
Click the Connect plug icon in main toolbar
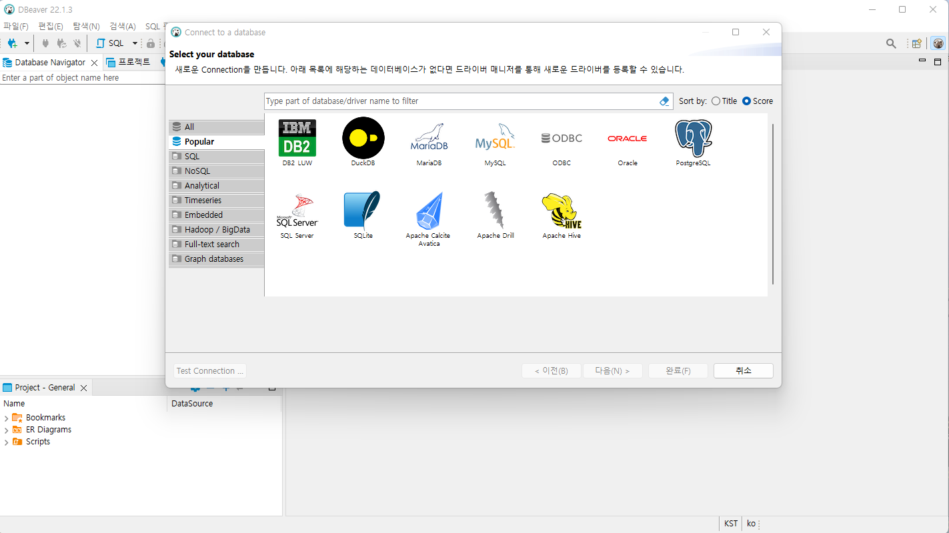click(45, 43)
